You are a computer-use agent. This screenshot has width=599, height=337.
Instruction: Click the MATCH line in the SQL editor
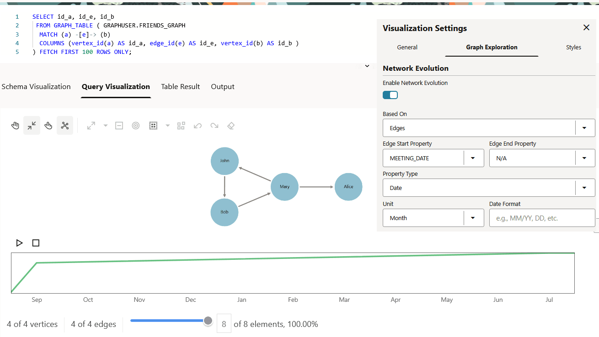(75, 34)
